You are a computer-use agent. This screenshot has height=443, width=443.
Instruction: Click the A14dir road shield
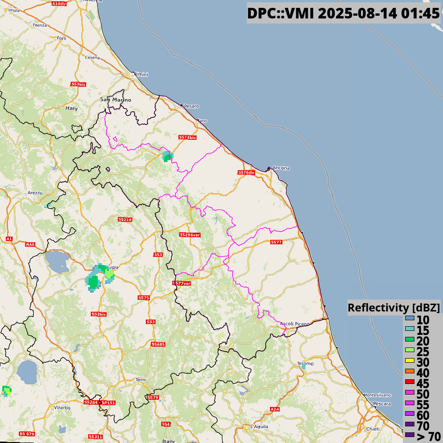coord(59,4)
